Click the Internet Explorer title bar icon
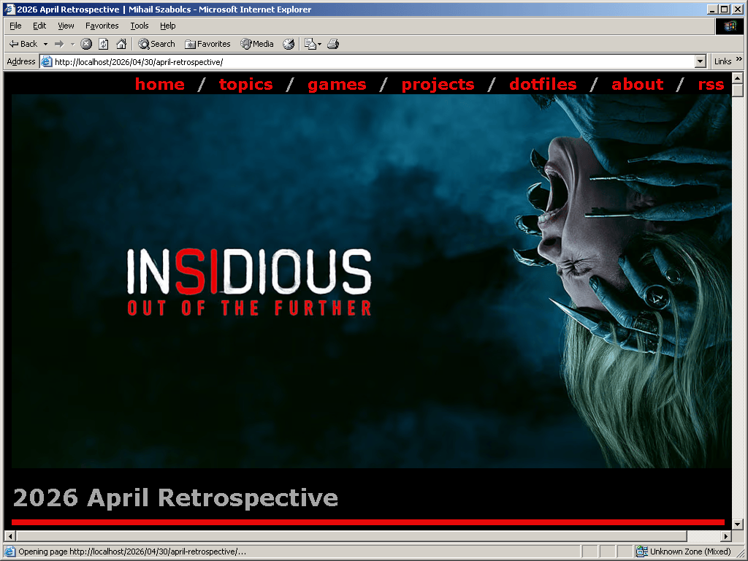This screenshot has height=561, width=748. pos(9,9)
